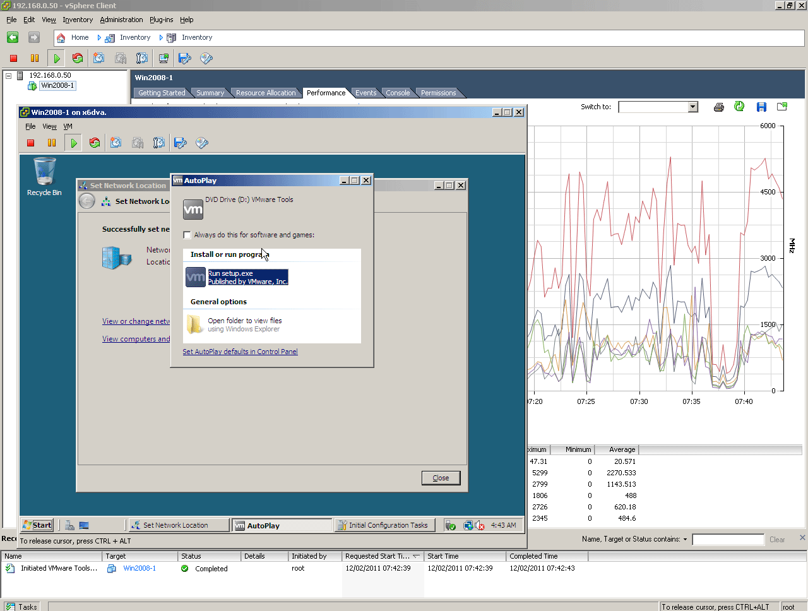Click the guest volume tray icon
This screenshot has height=611, width=808.
coord(480,525)
